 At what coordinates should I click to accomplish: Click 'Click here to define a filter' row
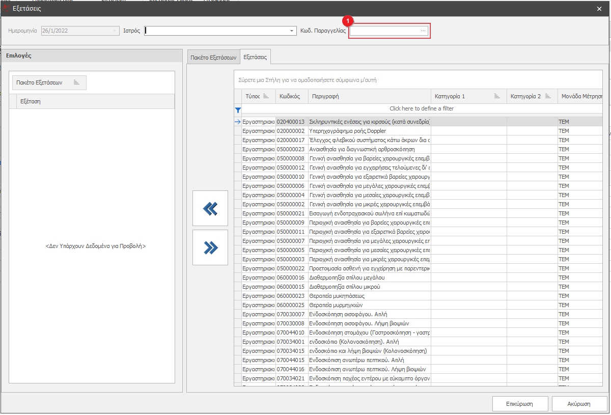(x=421, y=108)
